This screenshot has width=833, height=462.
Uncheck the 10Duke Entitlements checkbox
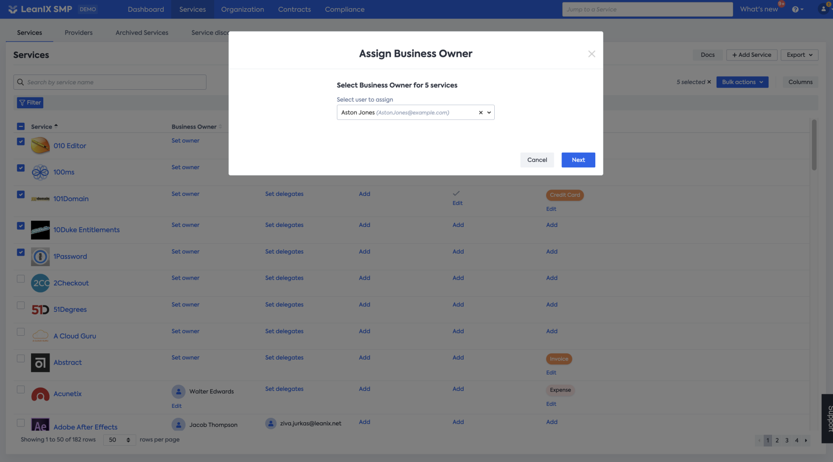coord(21,226)
